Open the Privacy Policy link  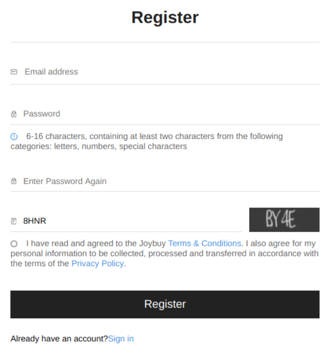97,263
